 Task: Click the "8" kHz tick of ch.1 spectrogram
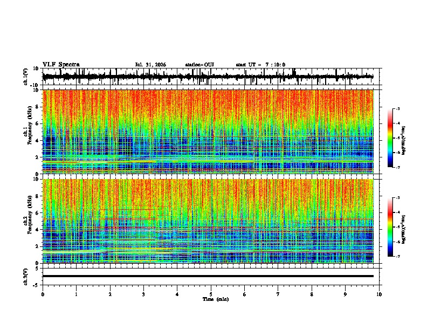click(x=37, y=107)
